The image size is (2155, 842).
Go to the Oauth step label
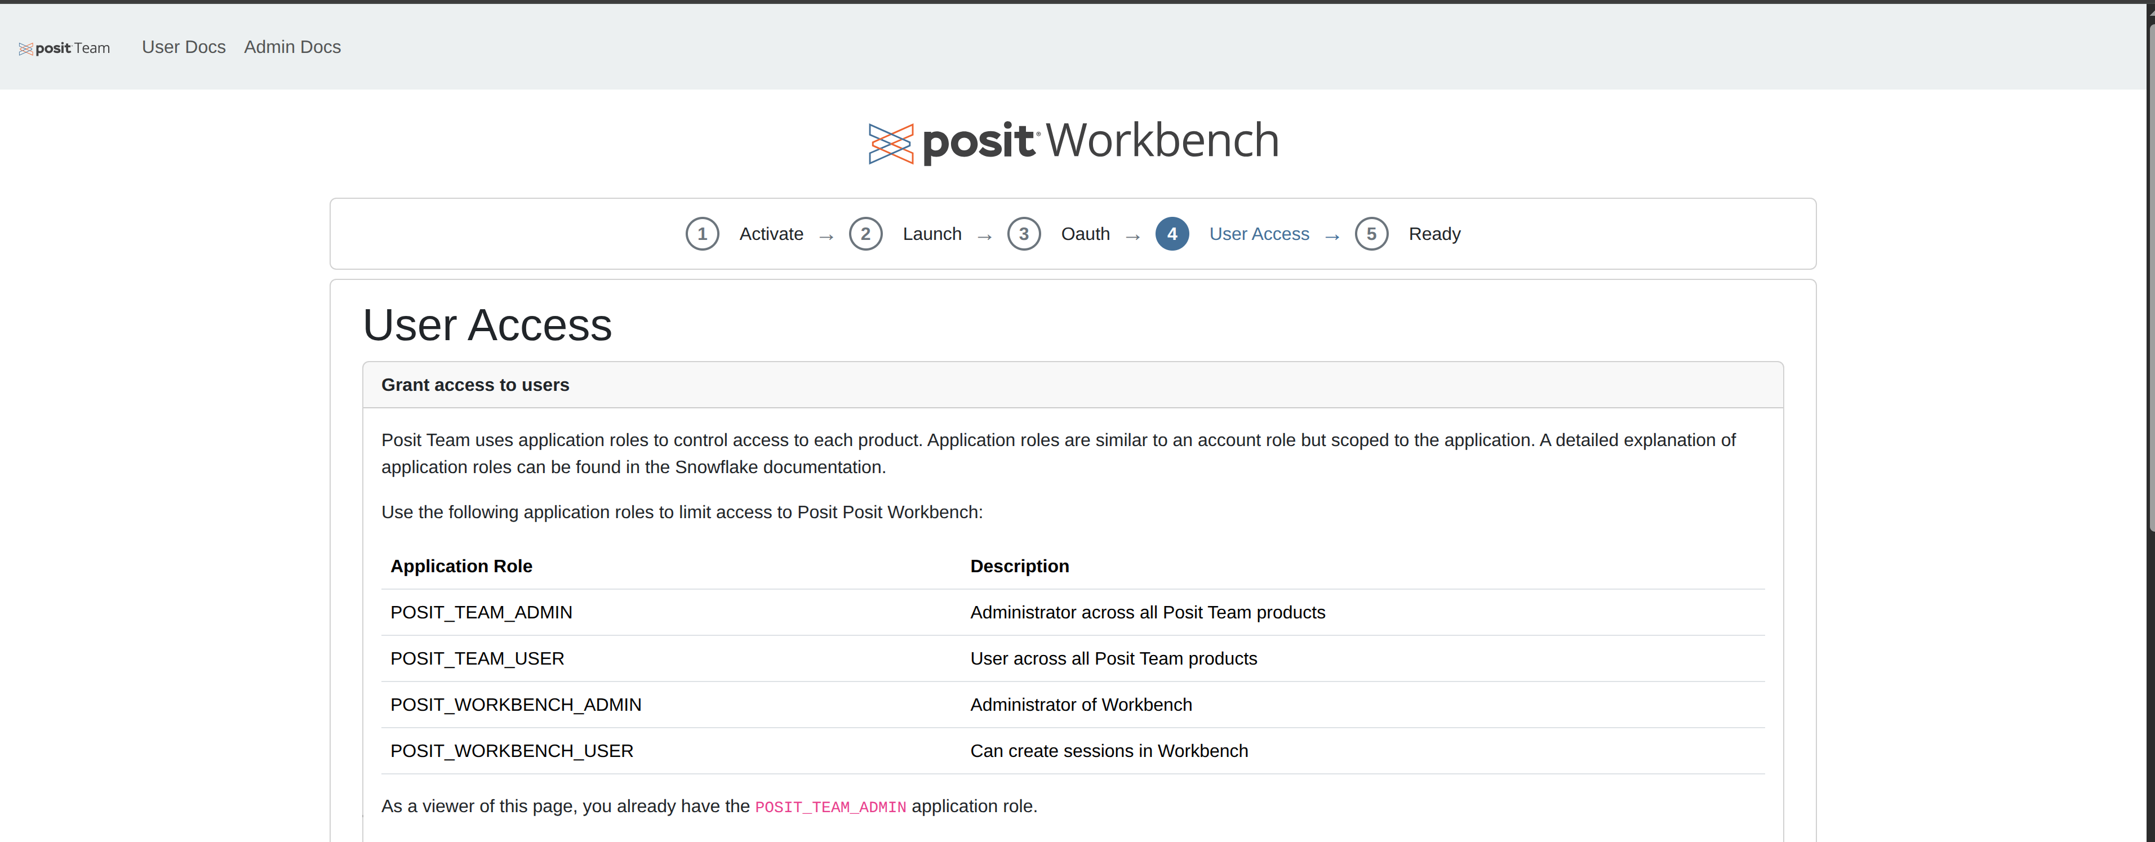click(1085, 234)
